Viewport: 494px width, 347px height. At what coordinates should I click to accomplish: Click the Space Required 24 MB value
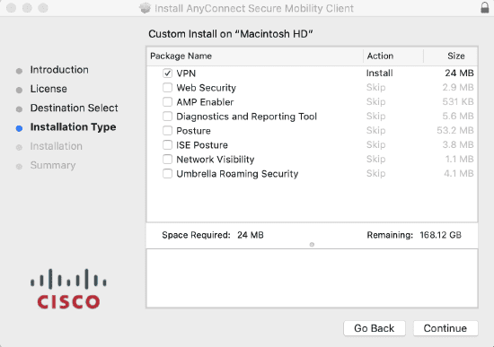pyautogui.click(x=251, y=235)
